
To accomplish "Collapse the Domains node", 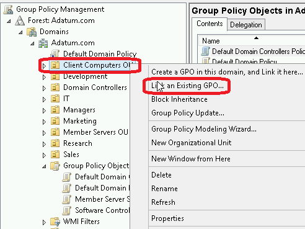I will point(20,32).
